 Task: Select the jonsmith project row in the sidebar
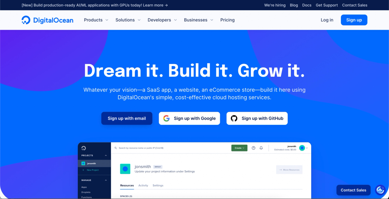tap(94, 163)
